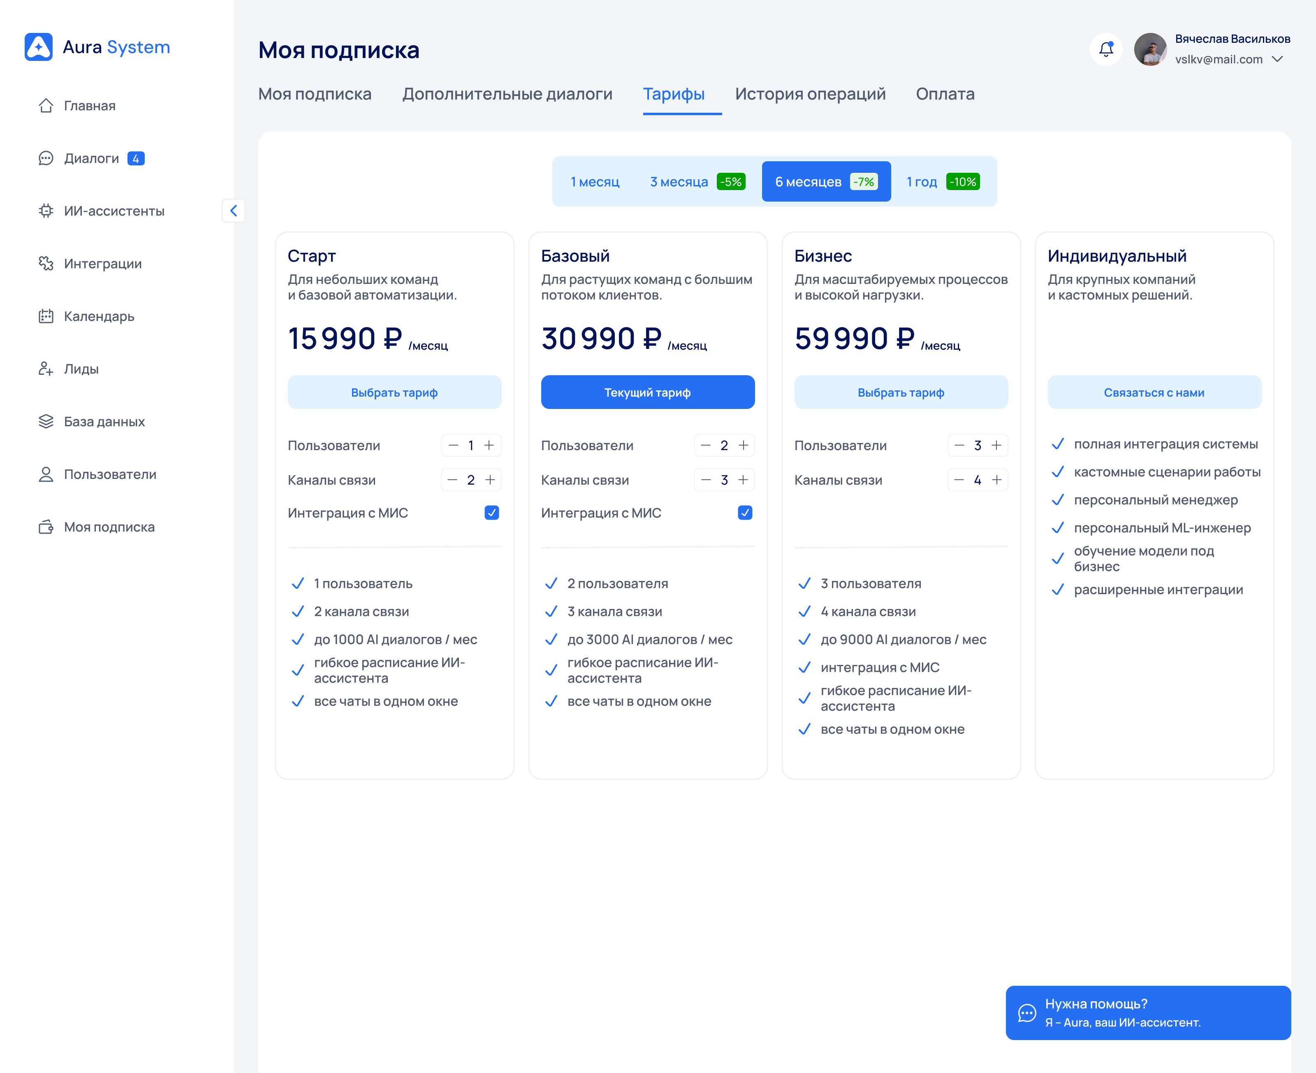Screen dimensions: 1316x1073
Task: Click the Связаться с нами button
Action: [1154, 393]
